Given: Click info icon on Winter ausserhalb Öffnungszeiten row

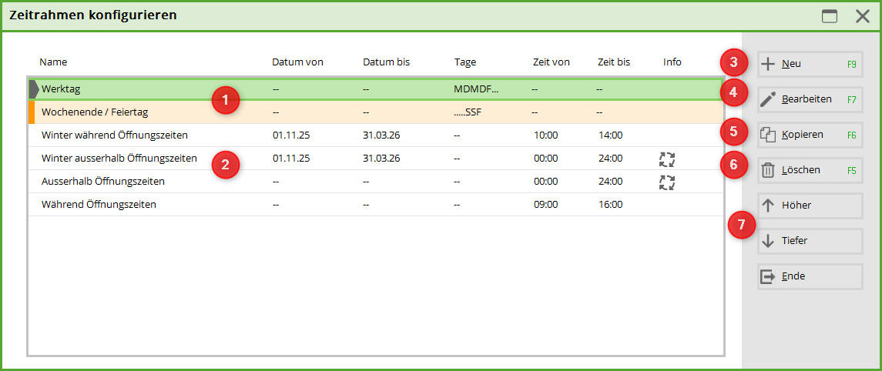Looking at the screenshot, I should (666, 159).
